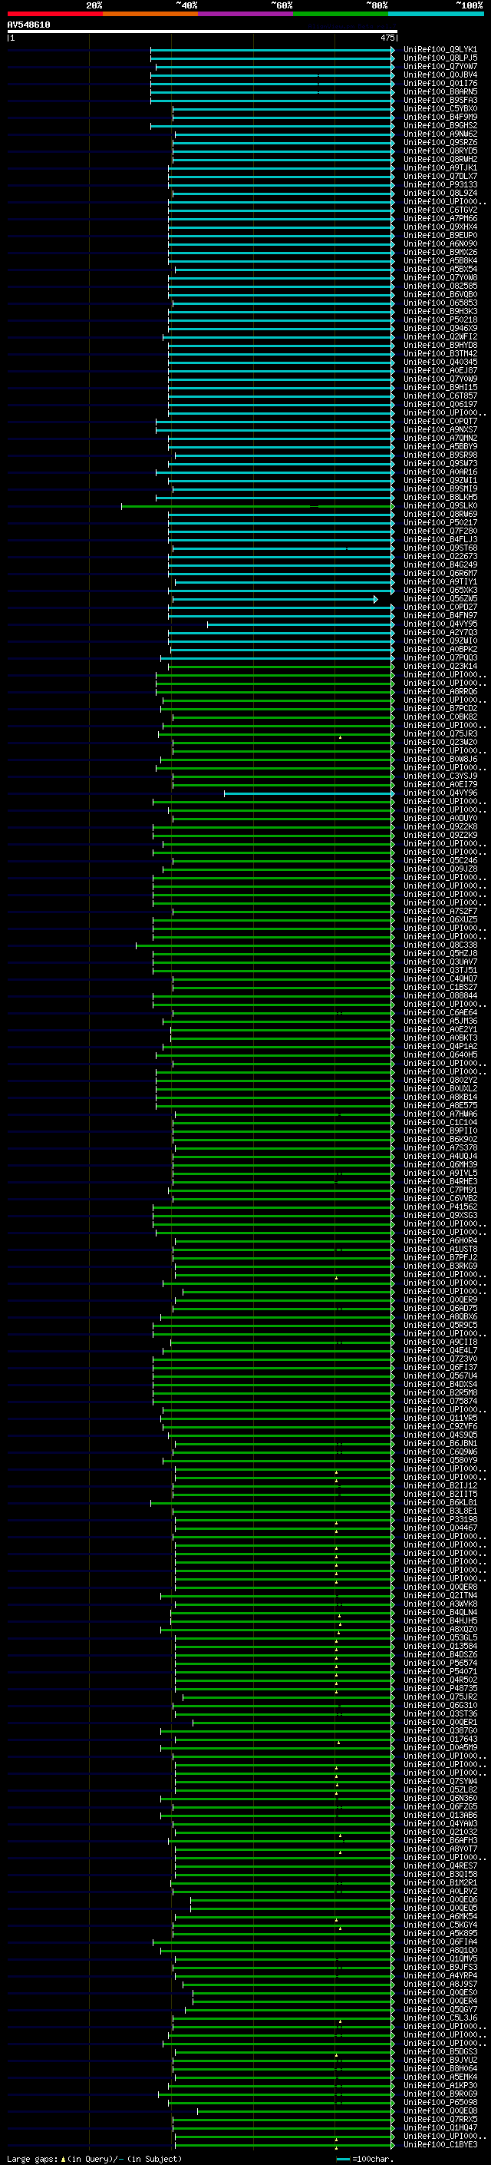Image resolution: width=491 pixels, height=2165 pixels.
Task: Click the orange ~40% identity legend segment
Action: click(x=150, y=14)
